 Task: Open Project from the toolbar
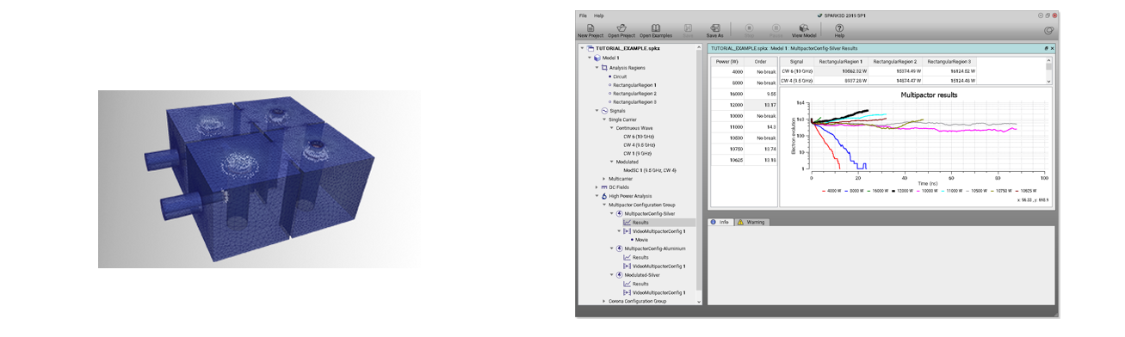[x=621, y=28]
